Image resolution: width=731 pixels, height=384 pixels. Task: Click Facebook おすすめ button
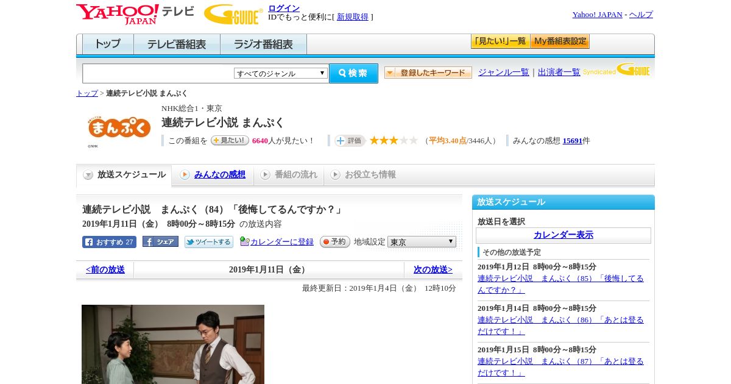(109, 242)
